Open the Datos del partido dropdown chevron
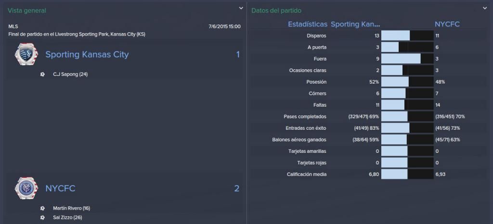Screen dimensions: 493x224 pos(484,8)
